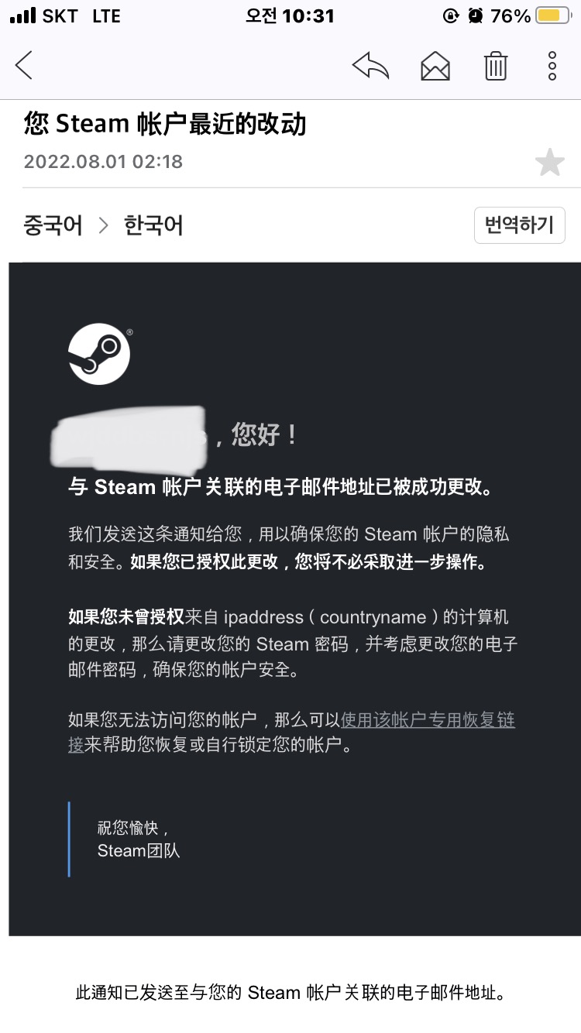Image resolution: width=581 pixels, height=1033 pixels.
Task: Open the 使用该帐户专用恢复链接 recovery link
Action: tap(291, 733)
